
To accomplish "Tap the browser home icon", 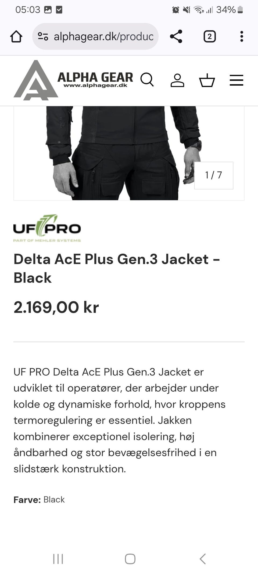I will tap(16, 36).
